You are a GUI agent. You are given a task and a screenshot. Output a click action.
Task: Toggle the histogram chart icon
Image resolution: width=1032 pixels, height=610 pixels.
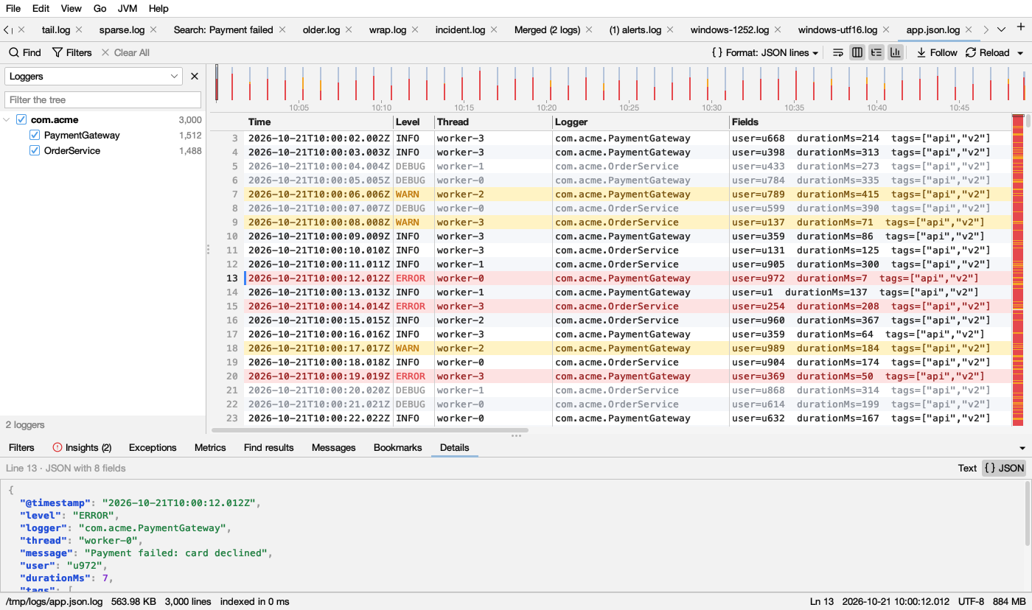coord(896,52)
